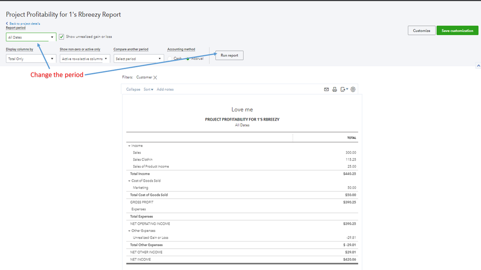Click the Customize button
Screen dimensions: 481x270
(421, 31)
